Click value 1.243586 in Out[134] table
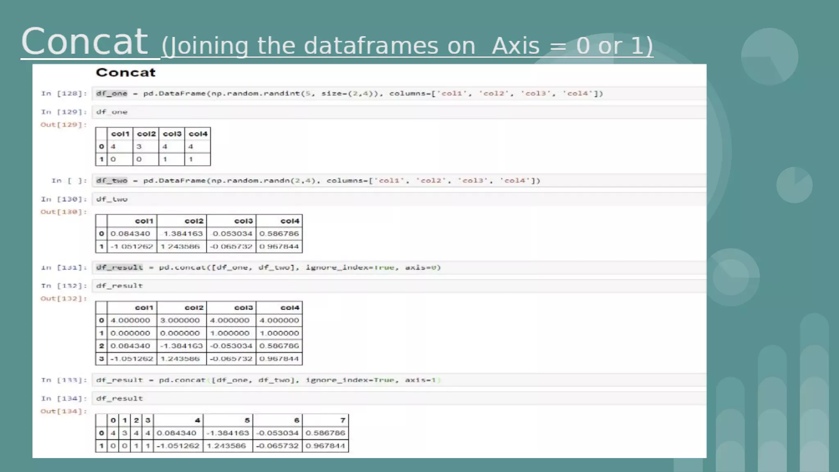 226,446
